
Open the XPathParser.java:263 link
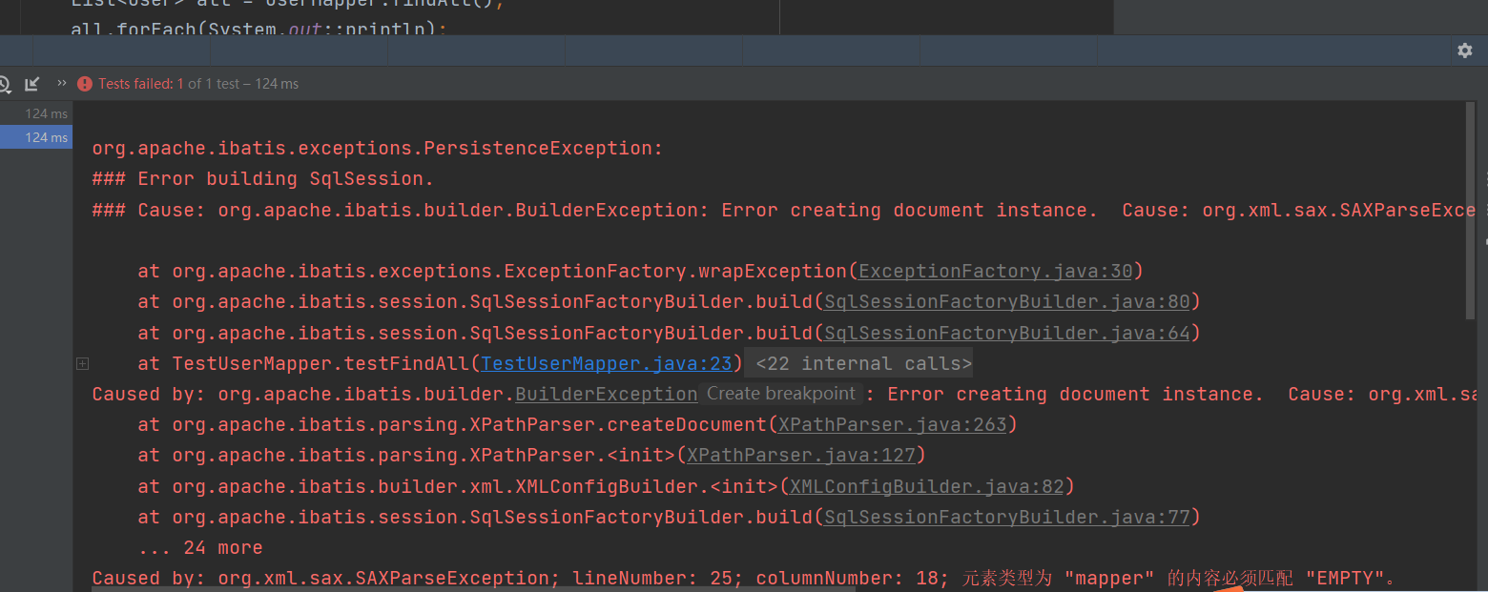click(893, 424)
